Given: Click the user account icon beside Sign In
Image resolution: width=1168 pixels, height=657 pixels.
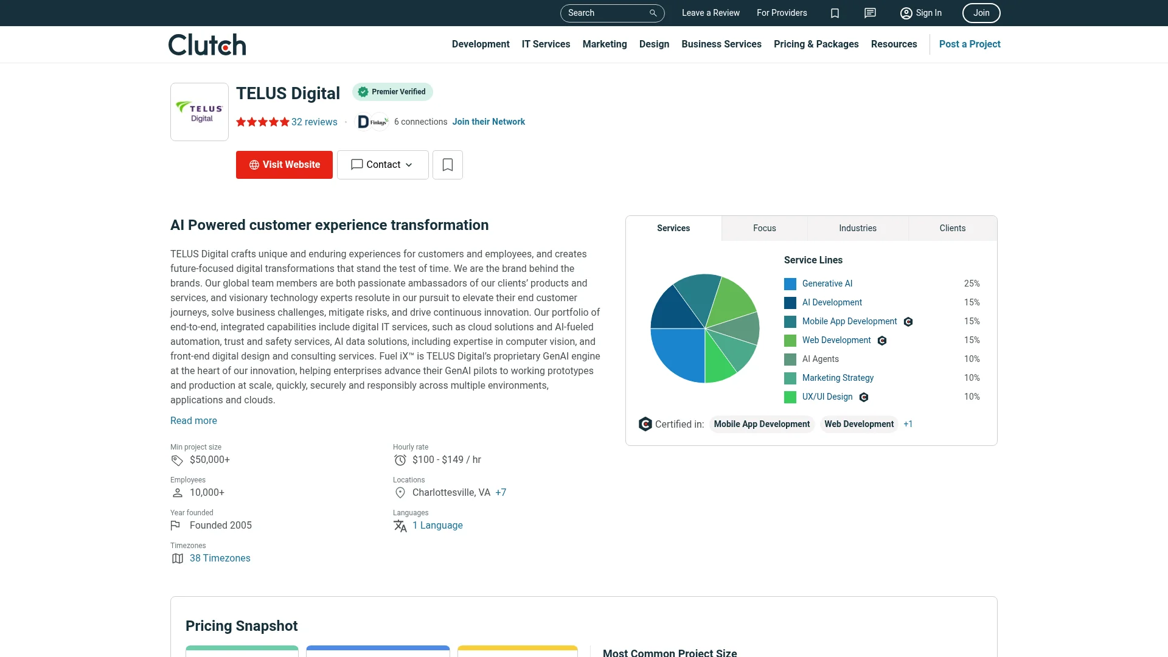Looking at the screenshot, I should point(906,13).
